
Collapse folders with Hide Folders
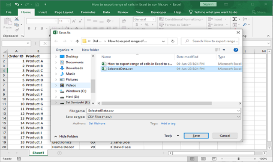(x=66, y=136)
